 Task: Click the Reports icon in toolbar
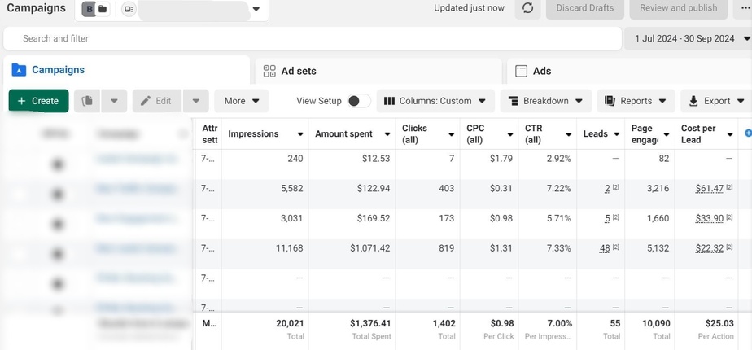[x=610, y=101]
